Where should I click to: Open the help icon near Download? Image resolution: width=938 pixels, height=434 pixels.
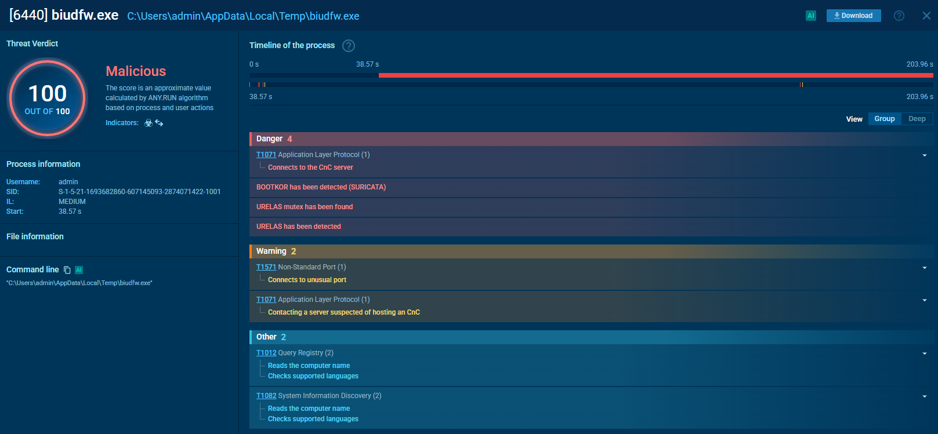(x=899, y=16)
